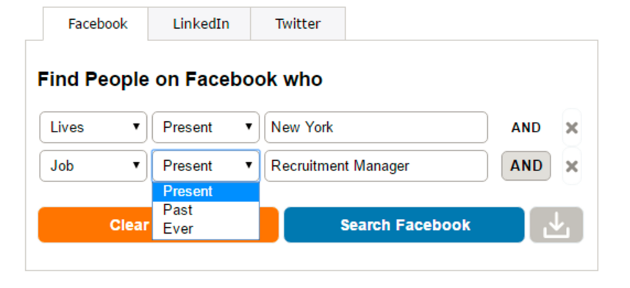Click the orange Clear button
The height and width of the screenshot is (288, 630).
point(95,225)
